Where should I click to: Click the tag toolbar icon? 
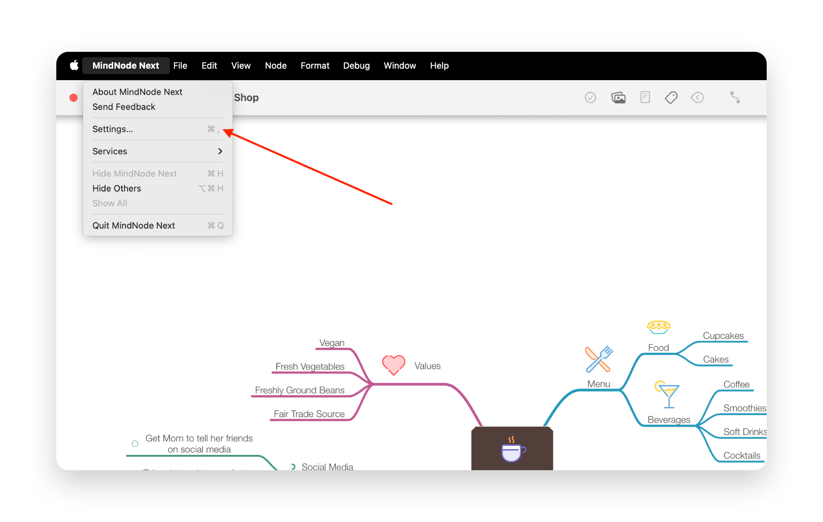click(x=671, y=98)
